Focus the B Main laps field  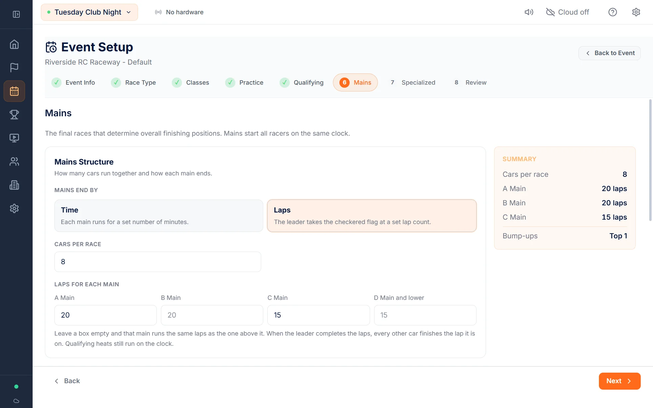point(212,315)
